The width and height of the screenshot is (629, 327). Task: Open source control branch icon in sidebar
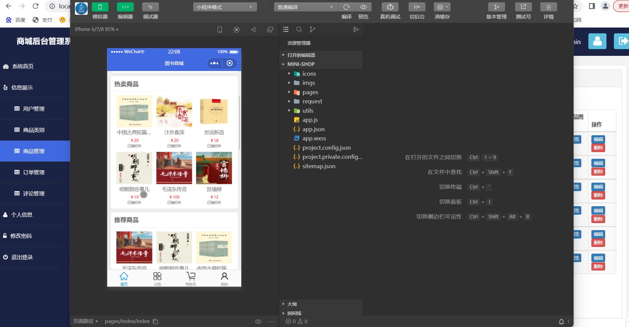point(312,30)
